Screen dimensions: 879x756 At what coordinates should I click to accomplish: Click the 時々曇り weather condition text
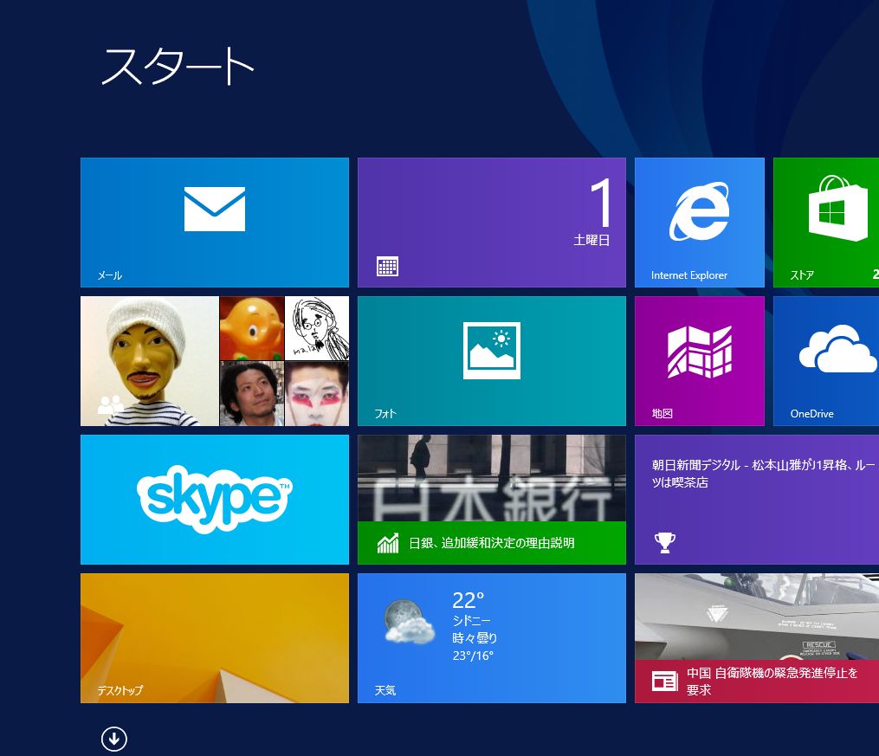pos(475,637)
